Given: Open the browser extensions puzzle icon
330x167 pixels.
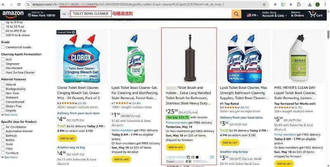Looking at the screenshot, I should pyautogui.click(x=299, y=5).
